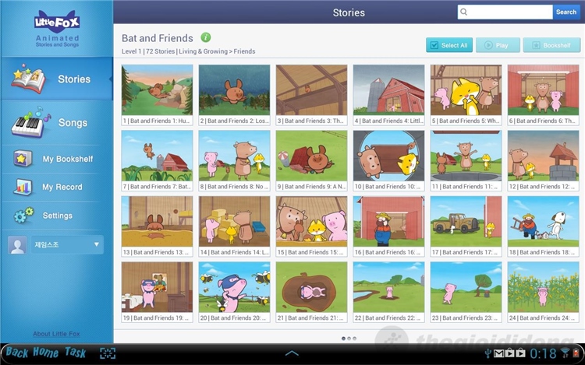Open the Songs piano icon

[28, 123]
